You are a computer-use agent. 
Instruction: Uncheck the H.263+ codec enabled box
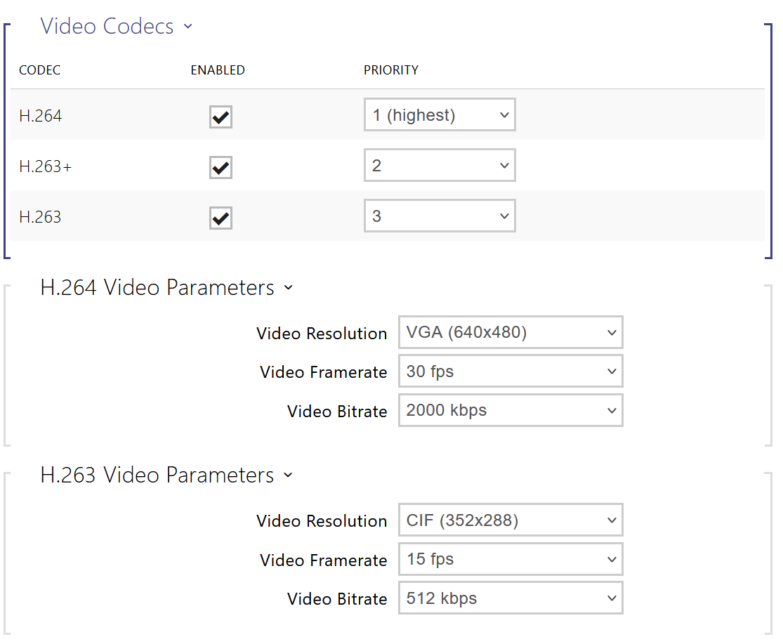tap(221, 168)
